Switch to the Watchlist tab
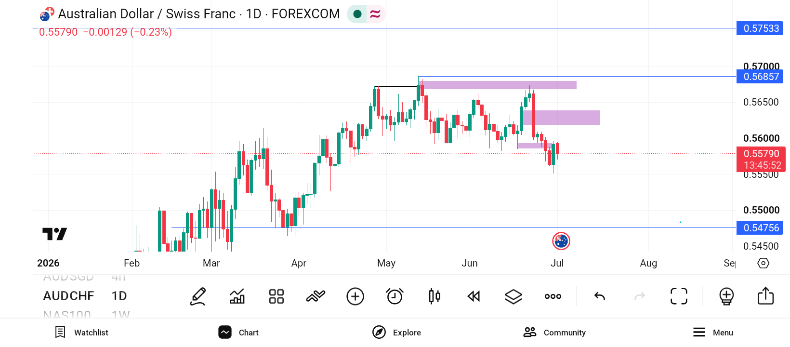This screenshot has width=790, height=347. [81, 333]
